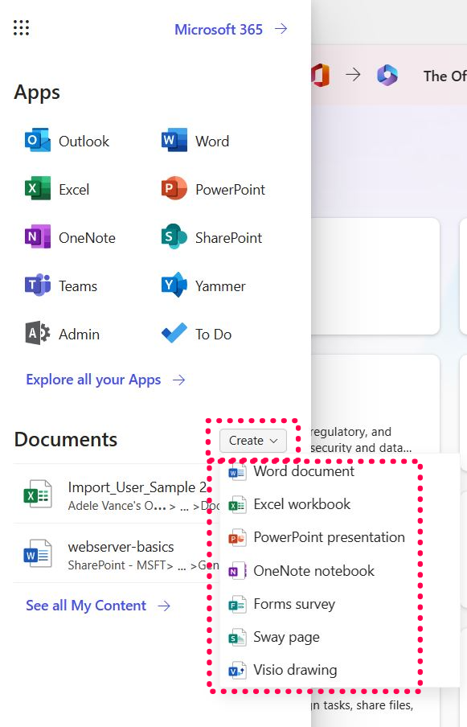Click the banner text starting The Of
Screen dimensions: 467x727
click(444, 76)
